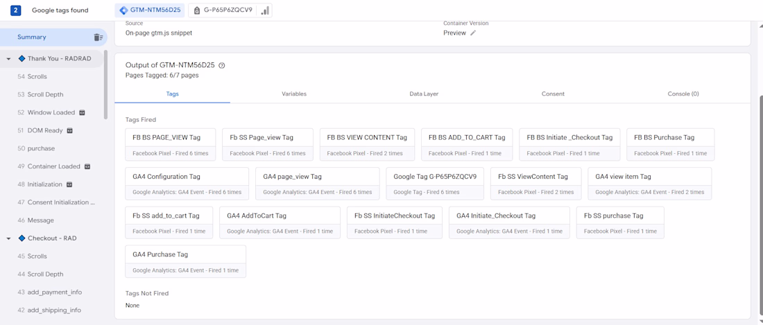Open the Google Tag G-P65P6ZQCV9 card
763x325 pixels.
[435, 184]
